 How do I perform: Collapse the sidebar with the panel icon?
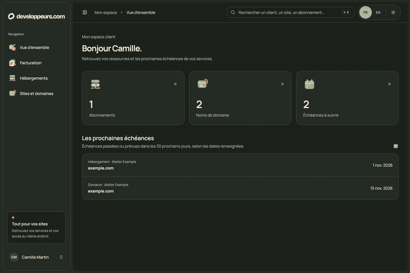point(85,12)
